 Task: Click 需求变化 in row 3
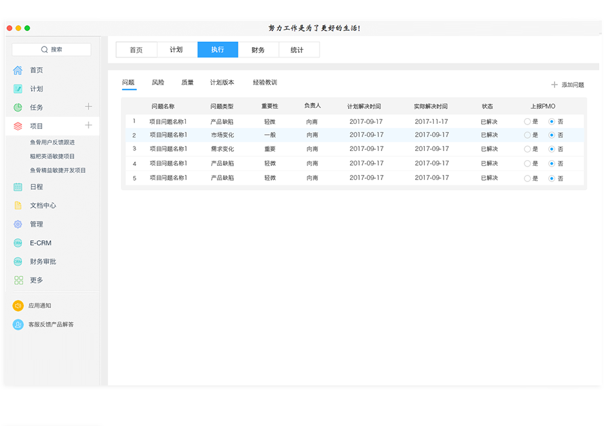coord(223,149)
